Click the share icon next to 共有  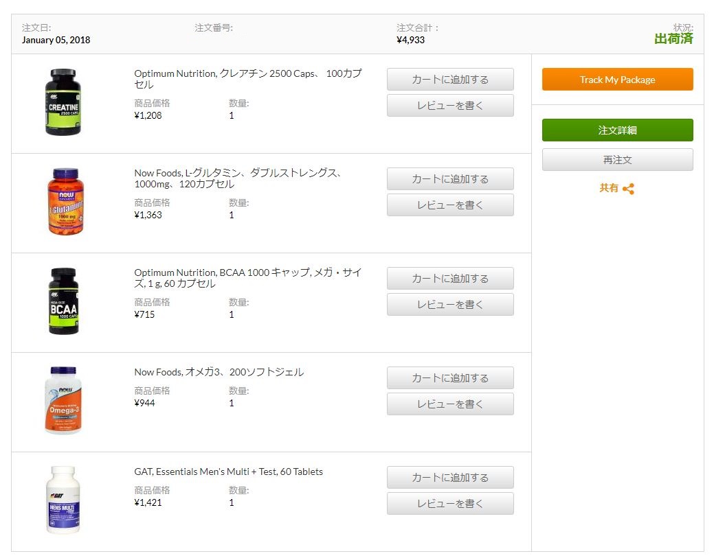[x=628, y=189]
